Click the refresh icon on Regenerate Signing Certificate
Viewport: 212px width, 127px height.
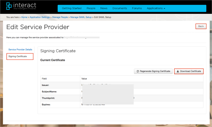pyautogui.click(x=138, y=71)
